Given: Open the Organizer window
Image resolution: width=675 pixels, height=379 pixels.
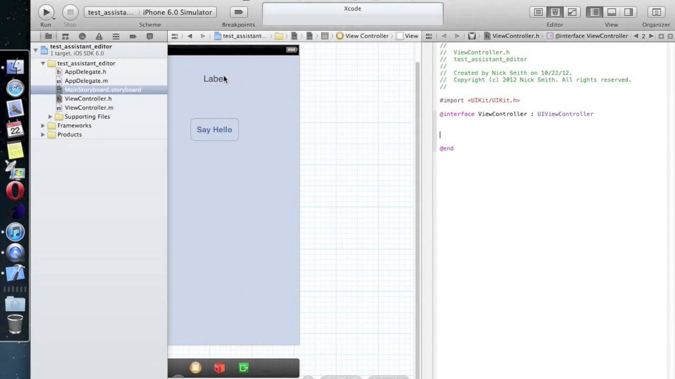Looking at the screenshot, I should click(656, 12).
